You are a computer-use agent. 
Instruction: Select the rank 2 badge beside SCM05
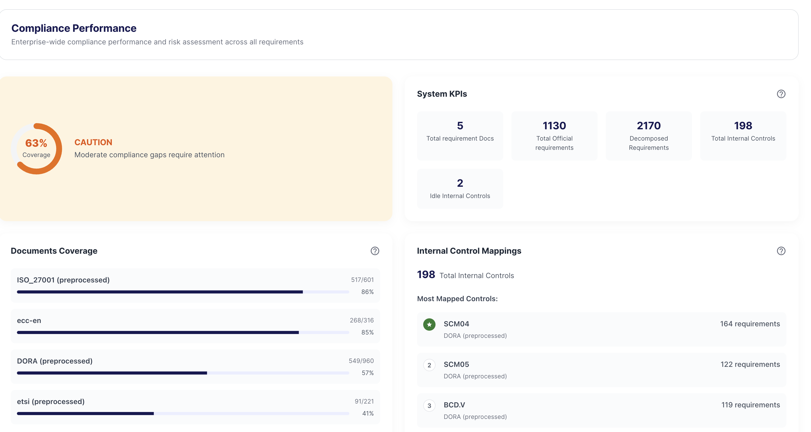429,365
